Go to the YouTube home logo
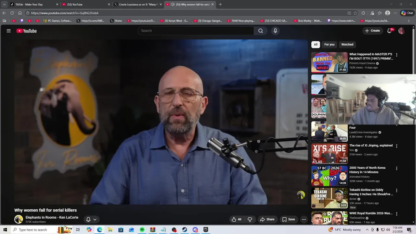 coord(27,31)
